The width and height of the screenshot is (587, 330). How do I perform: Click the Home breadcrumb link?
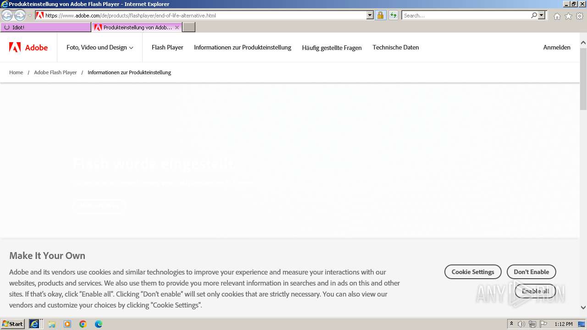click(x=16, y=72)
